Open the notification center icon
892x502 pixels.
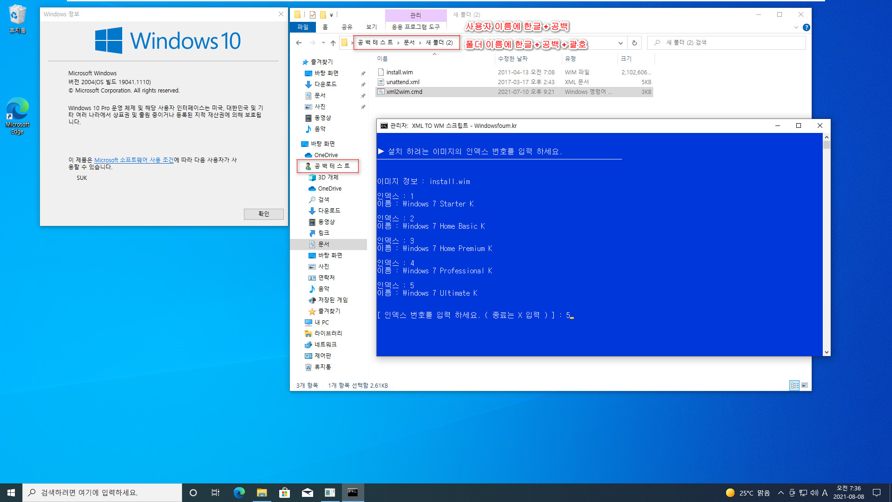coord(877,493)
